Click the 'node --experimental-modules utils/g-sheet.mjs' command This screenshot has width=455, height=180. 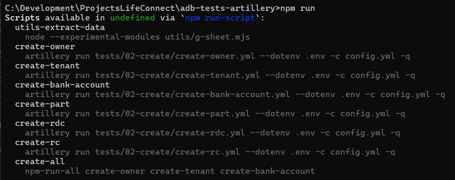pos(137,37)
